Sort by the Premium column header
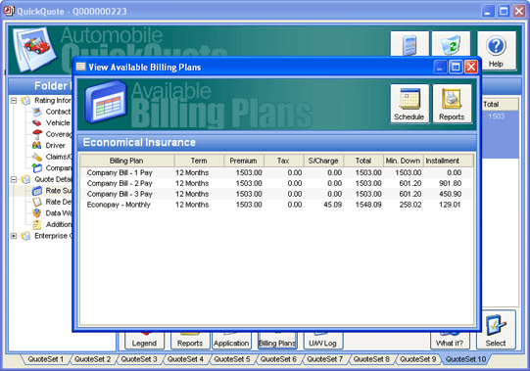Image resolution: width=530 pixels, height=371 pixels. (x=244, y=161)
